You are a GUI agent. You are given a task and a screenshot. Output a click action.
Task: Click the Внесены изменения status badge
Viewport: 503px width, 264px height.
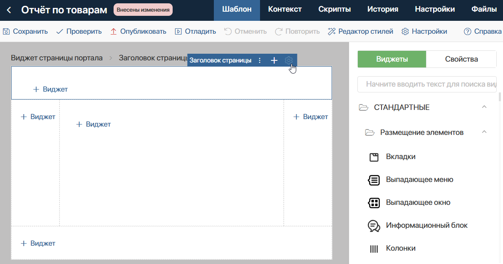(143, 10)
